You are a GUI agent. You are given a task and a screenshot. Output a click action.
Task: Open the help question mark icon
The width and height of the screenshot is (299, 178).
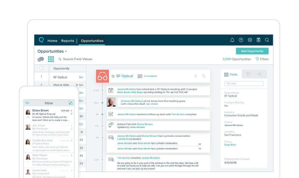[x=241, y=40]
